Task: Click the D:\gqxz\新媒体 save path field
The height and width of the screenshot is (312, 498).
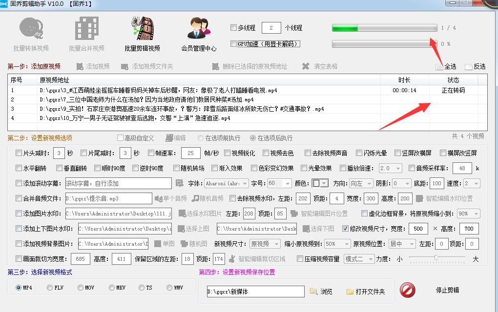Action: pyautogui.click(x=256, y=292)
